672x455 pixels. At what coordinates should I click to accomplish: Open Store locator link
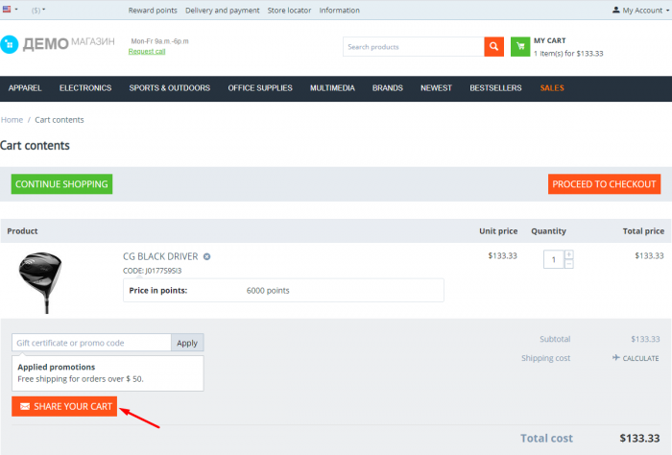coord(289,11)
